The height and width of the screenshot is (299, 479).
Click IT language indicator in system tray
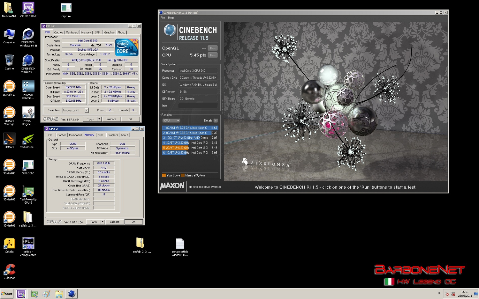coord(439,293)
